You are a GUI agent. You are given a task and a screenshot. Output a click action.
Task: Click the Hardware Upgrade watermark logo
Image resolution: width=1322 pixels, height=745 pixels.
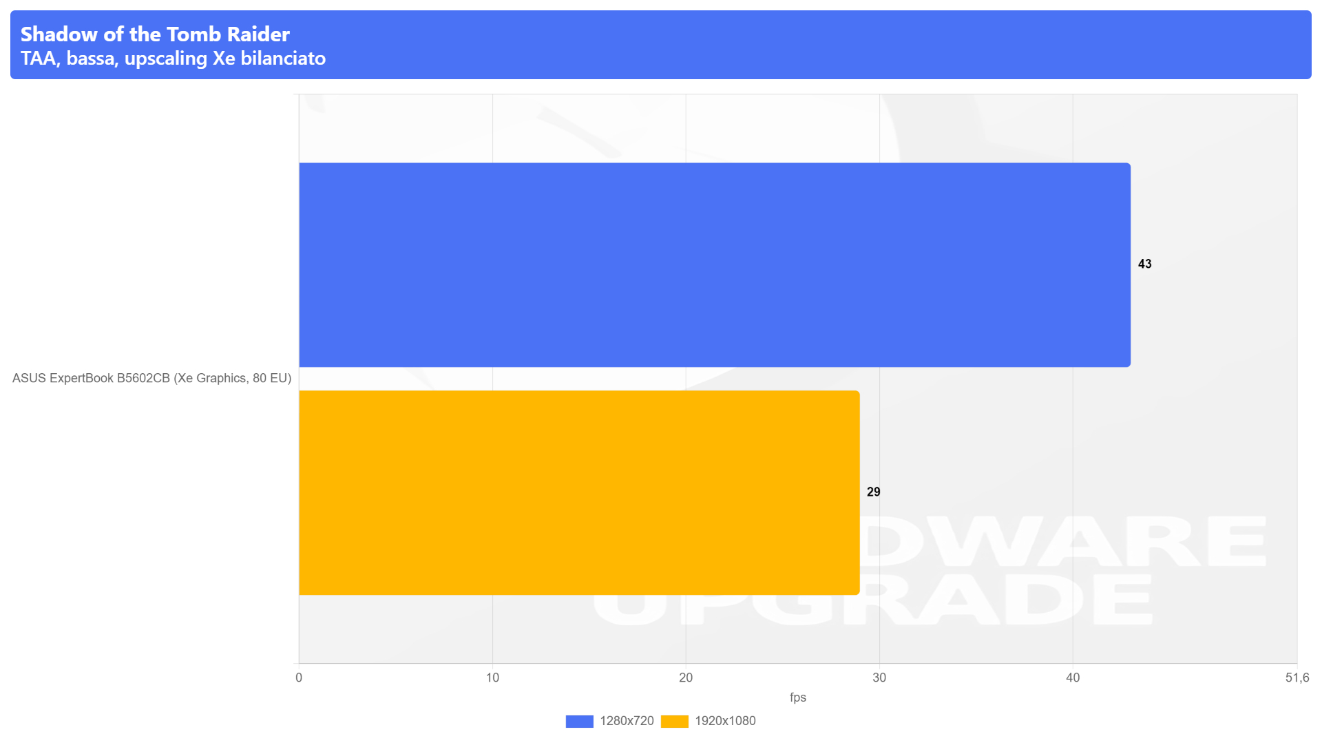point(930,570)
